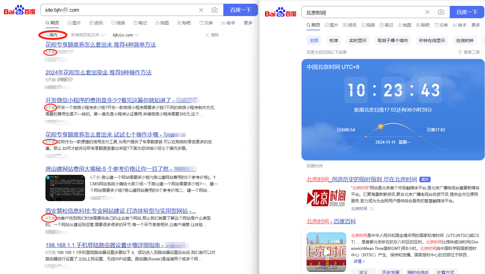Expand the 一周内 time filter dropdown
Viewport: 485px width, 274px height.
[x=54, y=35]
